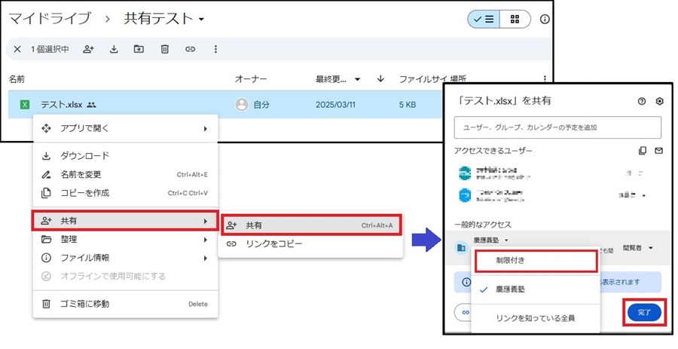Click the move-to-folder icon in toolbar
The width and height of the screenshot is (678, 349).
[x=139, y=49]
